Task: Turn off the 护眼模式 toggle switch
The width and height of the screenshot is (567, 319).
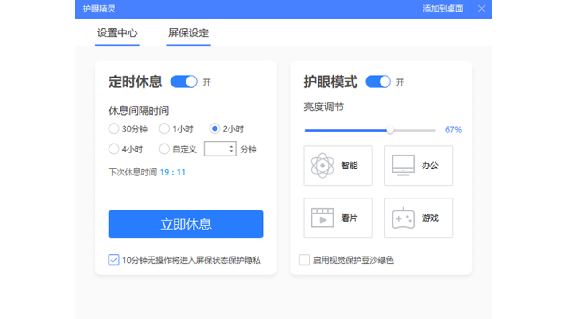Action: (378, 82)
